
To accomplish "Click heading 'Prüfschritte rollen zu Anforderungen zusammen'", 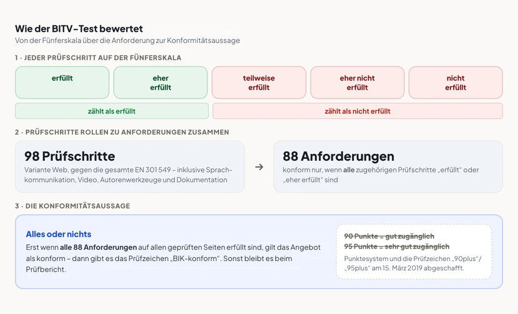I will 122,132.
